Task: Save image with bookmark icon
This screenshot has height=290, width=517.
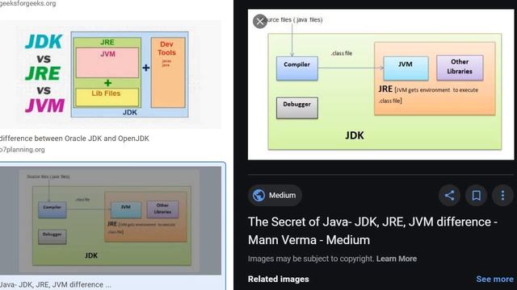Action: point(476,195)
